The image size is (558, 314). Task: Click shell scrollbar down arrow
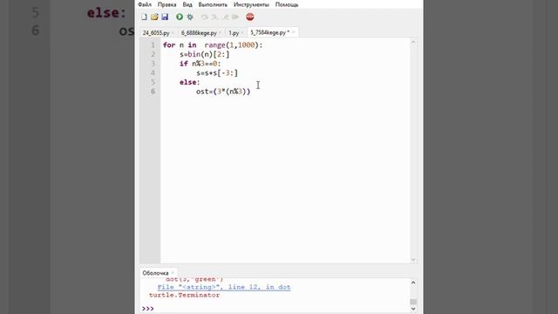click(x=413, y=309)
